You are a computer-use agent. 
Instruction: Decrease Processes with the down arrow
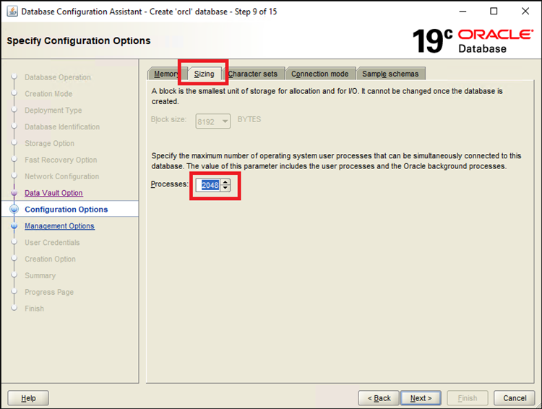pos(225,188)
